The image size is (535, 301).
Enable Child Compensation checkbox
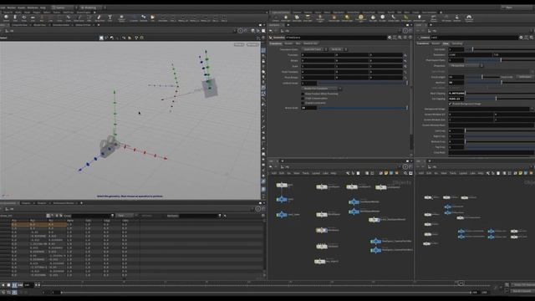coord(303,99)
